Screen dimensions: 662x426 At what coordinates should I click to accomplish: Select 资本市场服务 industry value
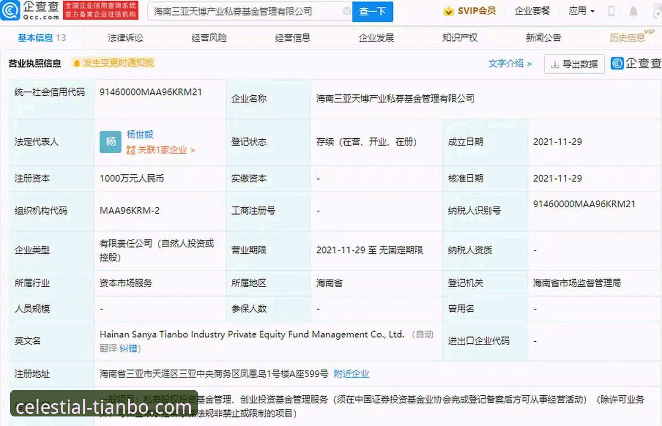point(126,283)
